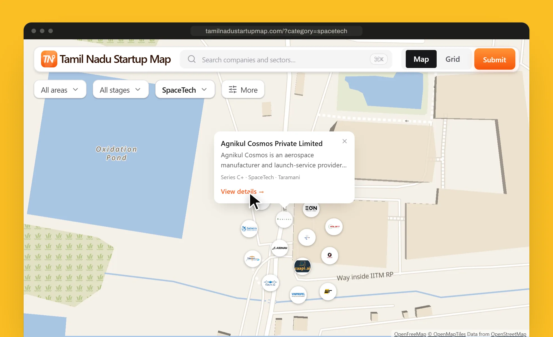Close the Agnikul Cosmos popup

coord(345,141)
